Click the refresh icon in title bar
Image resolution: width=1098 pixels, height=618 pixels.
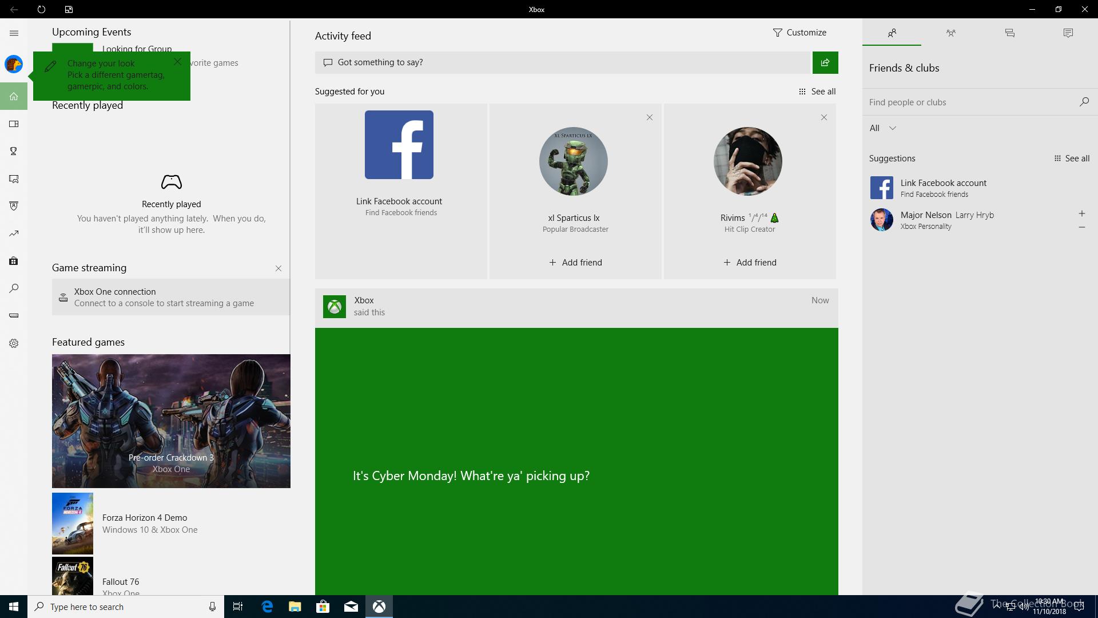(41, 9)
